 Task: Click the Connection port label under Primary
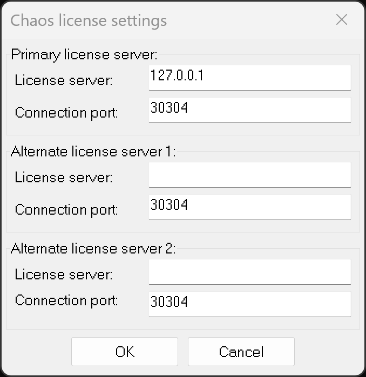coord(66,113)
